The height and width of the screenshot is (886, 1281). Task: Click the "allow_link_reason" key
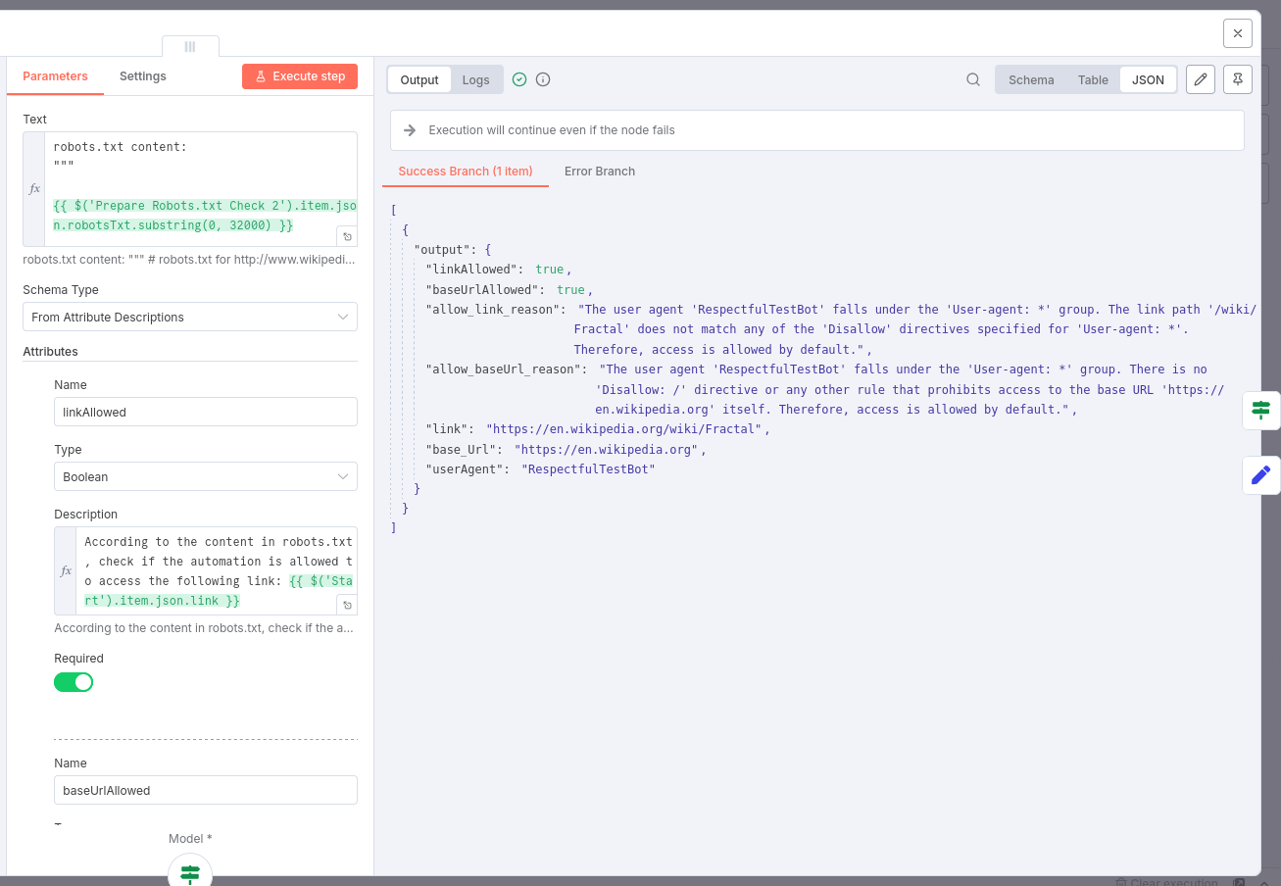(493, 310)
